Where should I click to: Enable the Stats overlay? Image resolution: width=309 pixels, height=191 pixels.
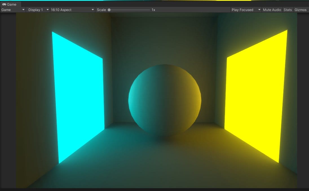[x=288, y=10]
